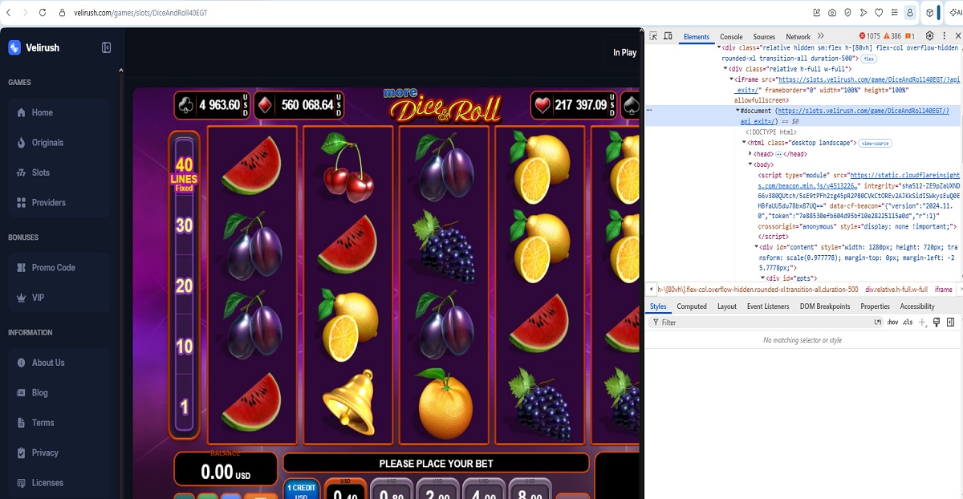Open the Layout pane tab

727,306
